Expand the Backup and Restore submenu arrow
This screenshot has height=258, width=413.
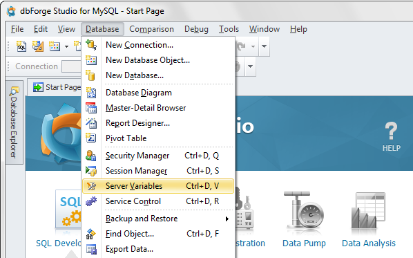[x=227, y=219]
